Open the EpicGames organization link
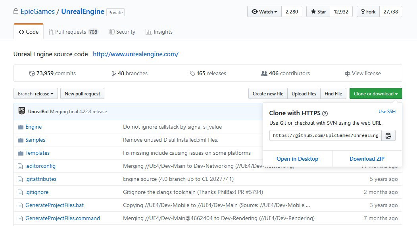The image size is (417, 226). click(x=38, y=11)
